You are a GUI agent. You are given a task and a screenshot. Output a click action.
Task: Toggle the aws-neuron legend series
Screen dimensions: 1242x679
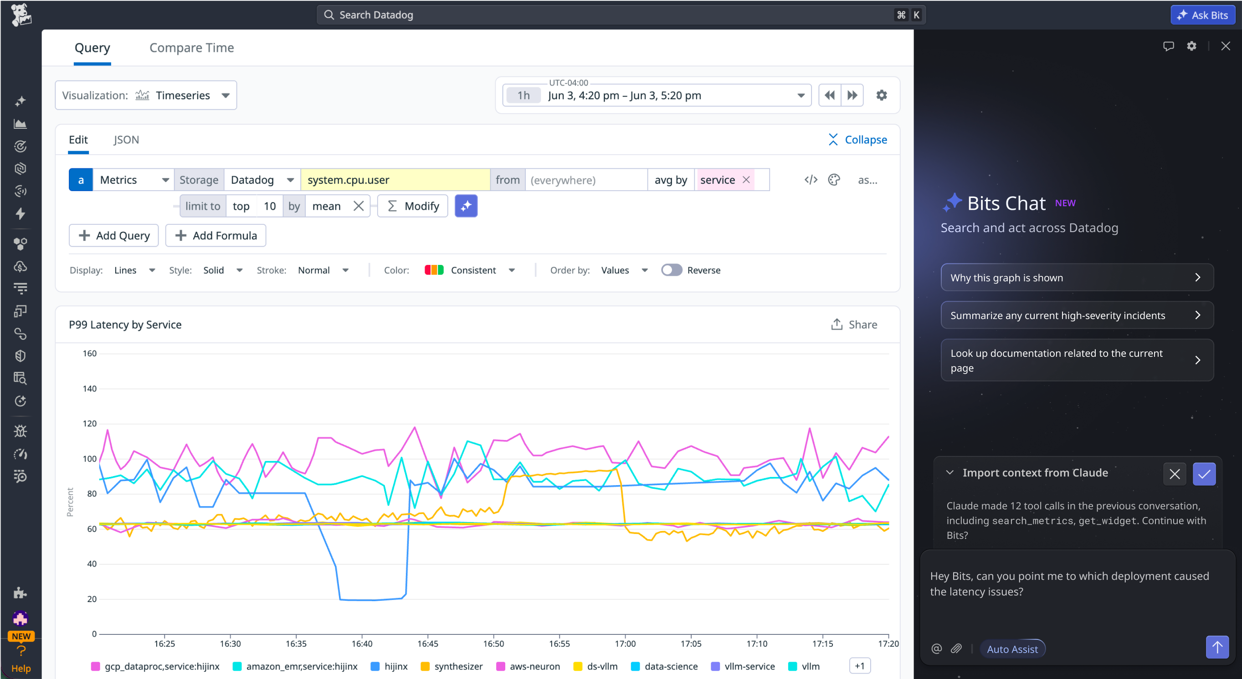tap(528, 666)
